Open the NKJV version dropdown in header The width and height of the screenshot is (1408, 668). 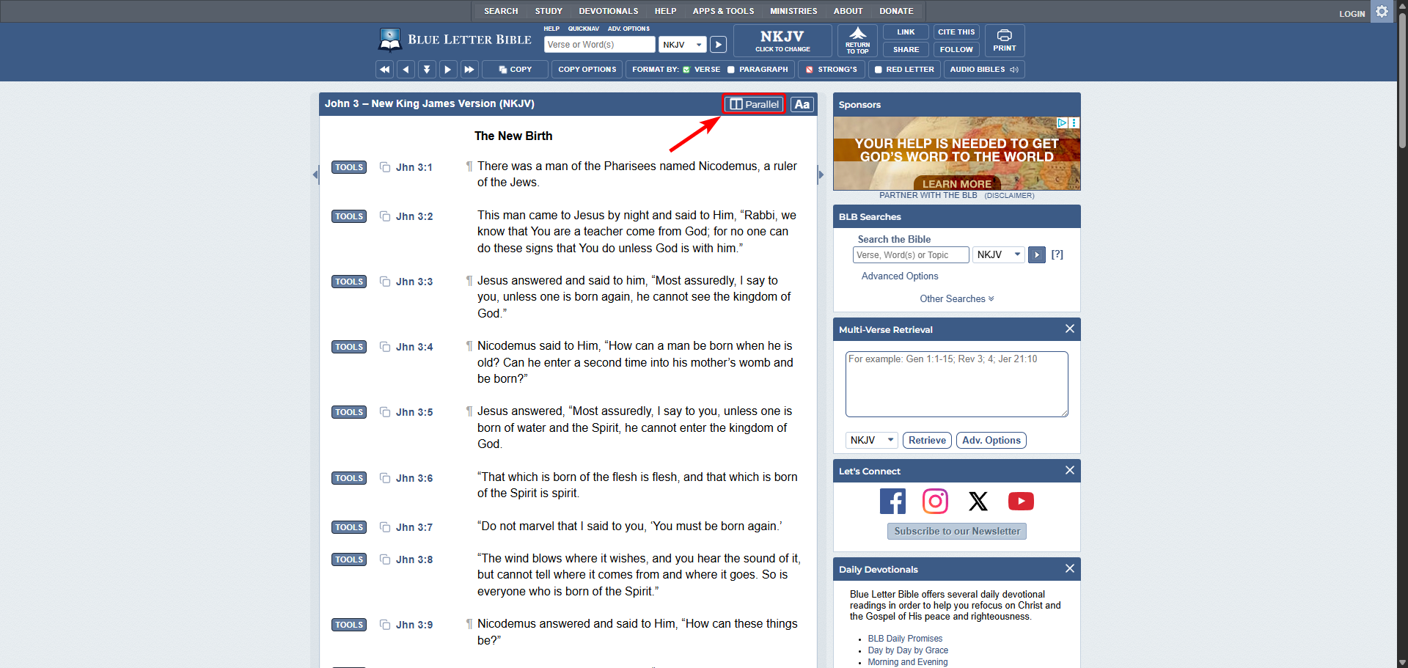[682, 45]
